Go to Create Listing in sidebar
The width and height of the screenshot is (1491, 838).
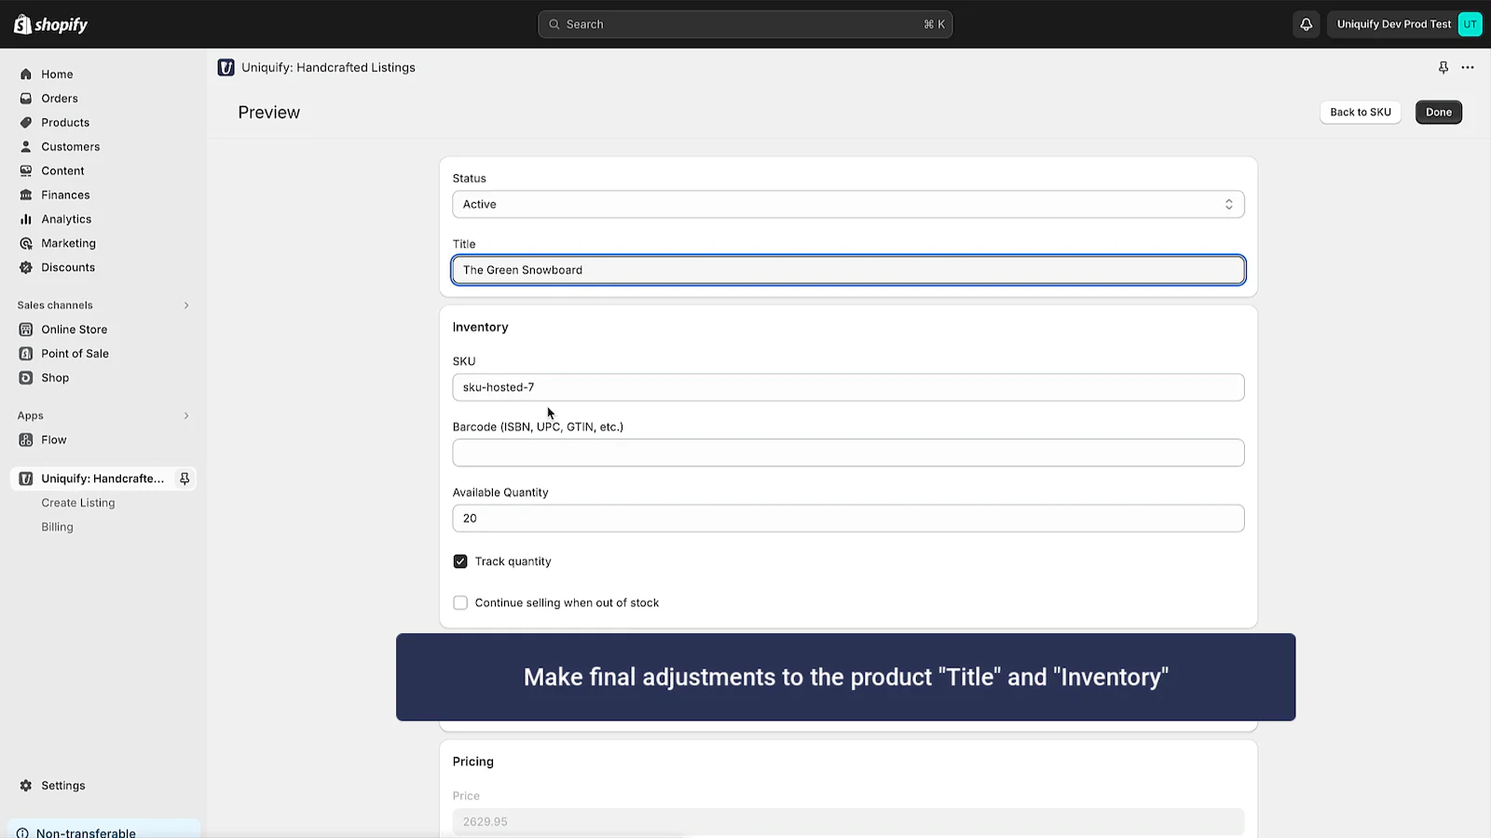tap(78, 503)
